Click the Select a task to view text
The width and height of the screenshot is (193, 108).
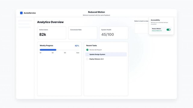[x=141, y=21]
